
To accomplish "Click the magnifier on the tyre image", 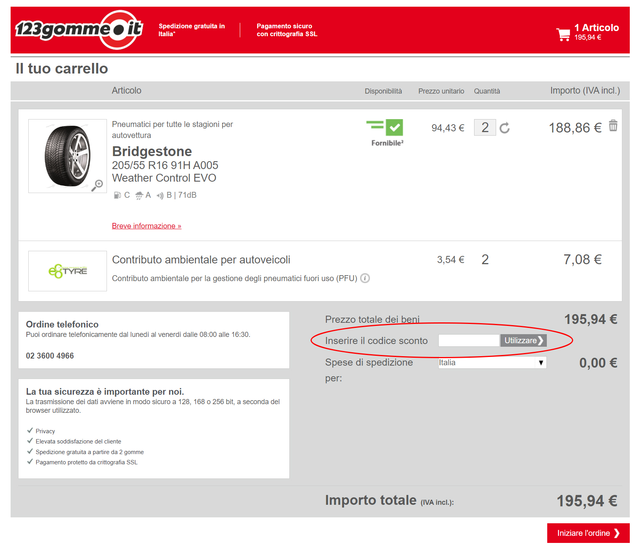I will click(x=97, y=185).
